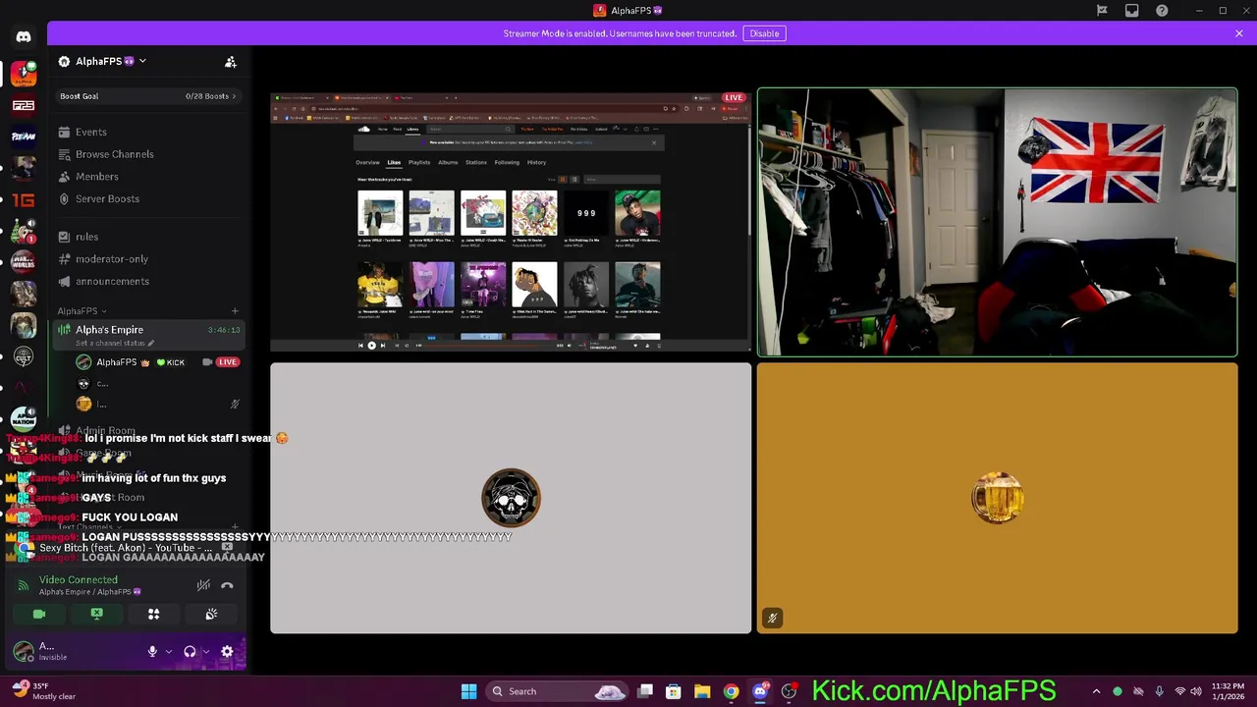Toggle camera on or off
The height and width of the screenshot is (707, 1257).
(x=39, y=614)
